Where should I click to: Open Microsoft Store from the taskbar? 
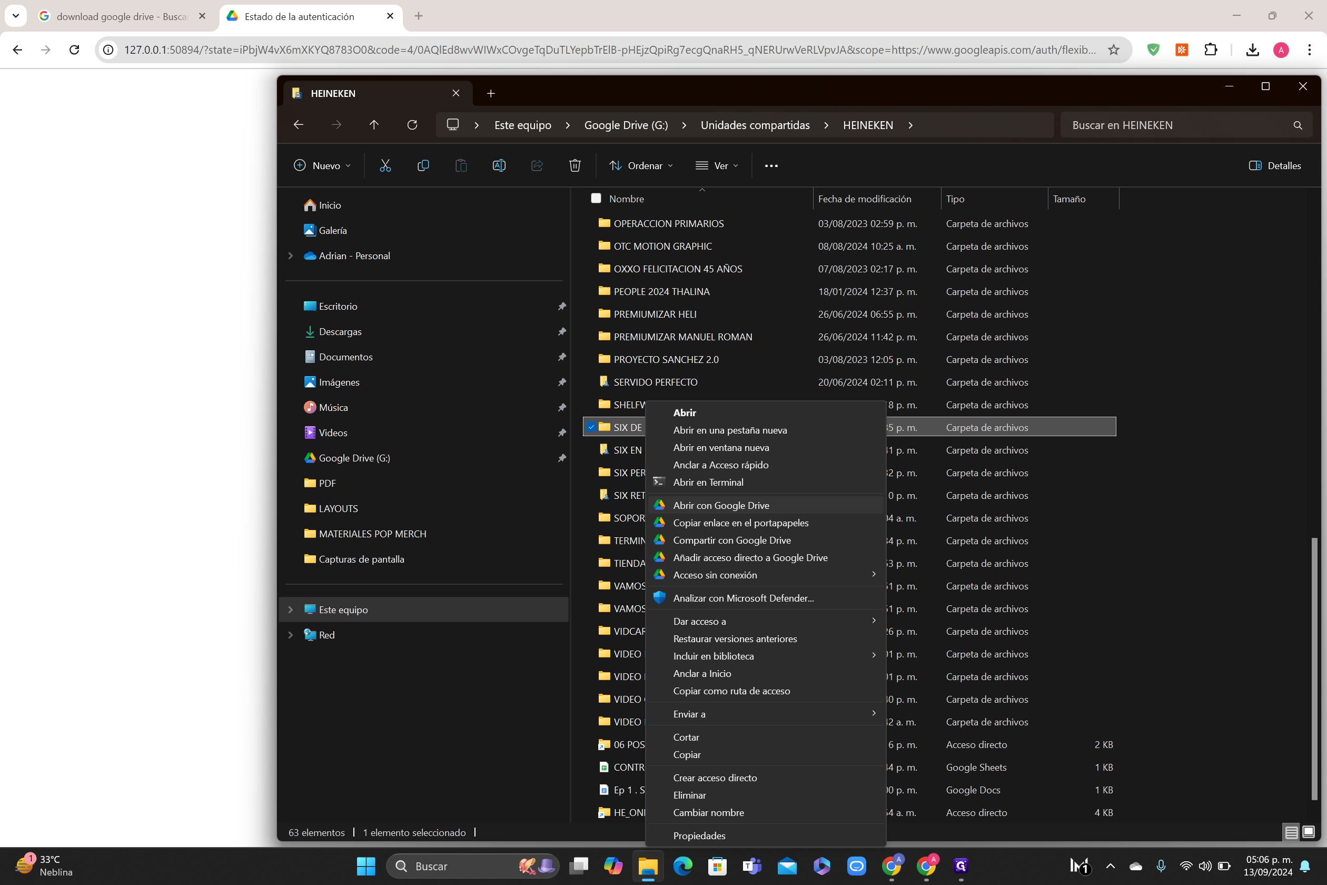tap(717, 866)
